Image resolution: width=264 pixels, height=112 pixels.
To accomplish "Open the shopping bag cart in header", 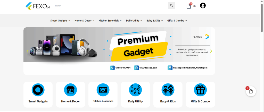I will (x=189, y=6).
